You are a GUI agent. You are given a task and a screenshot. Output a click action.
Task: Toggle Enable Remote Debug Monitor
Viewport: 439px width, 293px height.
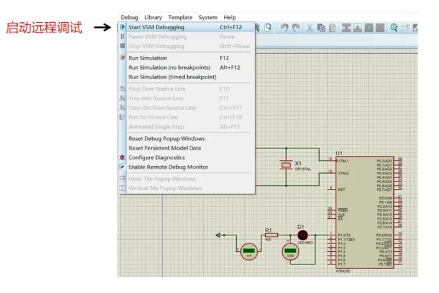187,167
